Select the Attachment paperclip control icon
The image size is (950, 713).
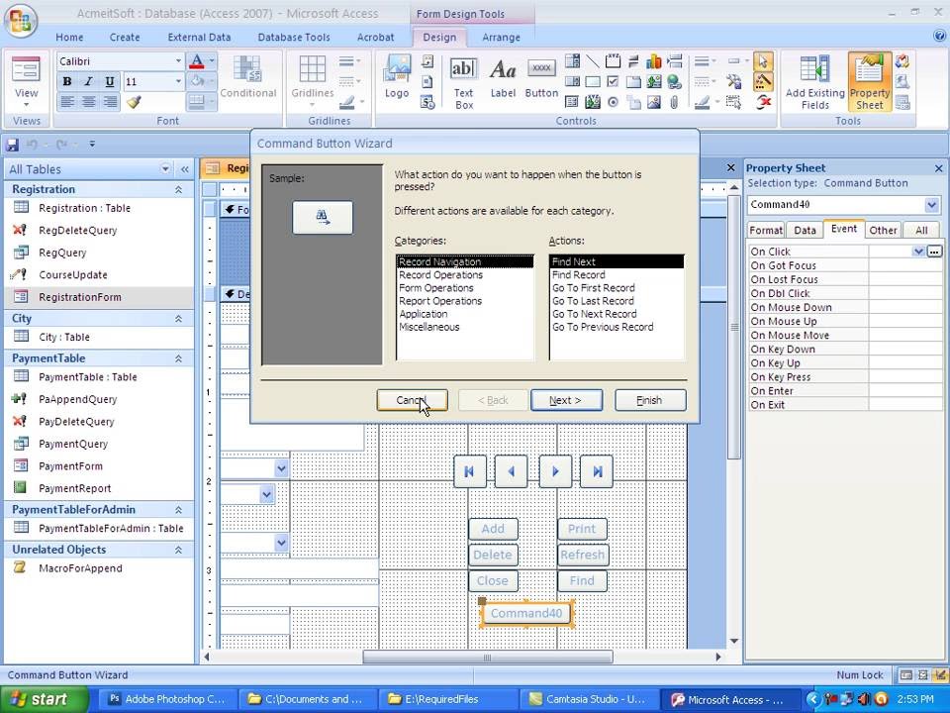tap(674, 102)
